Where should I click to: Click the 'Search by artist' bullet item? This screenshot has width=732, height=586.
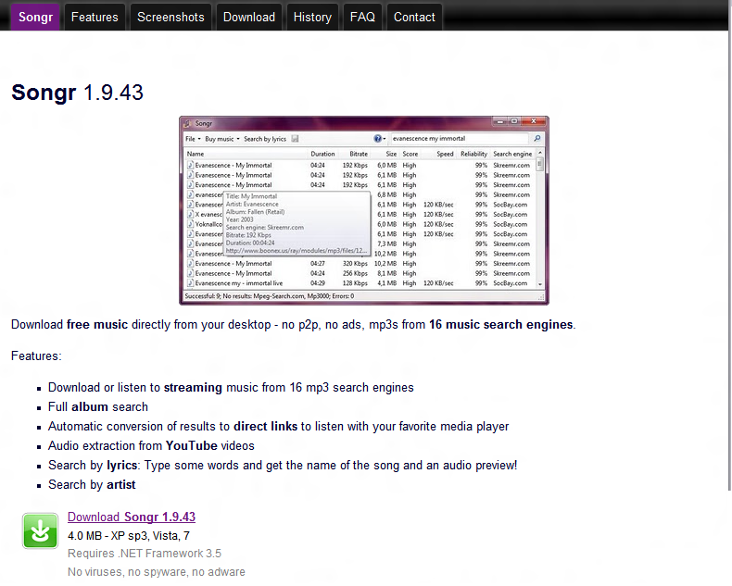[x=92, y=484]
